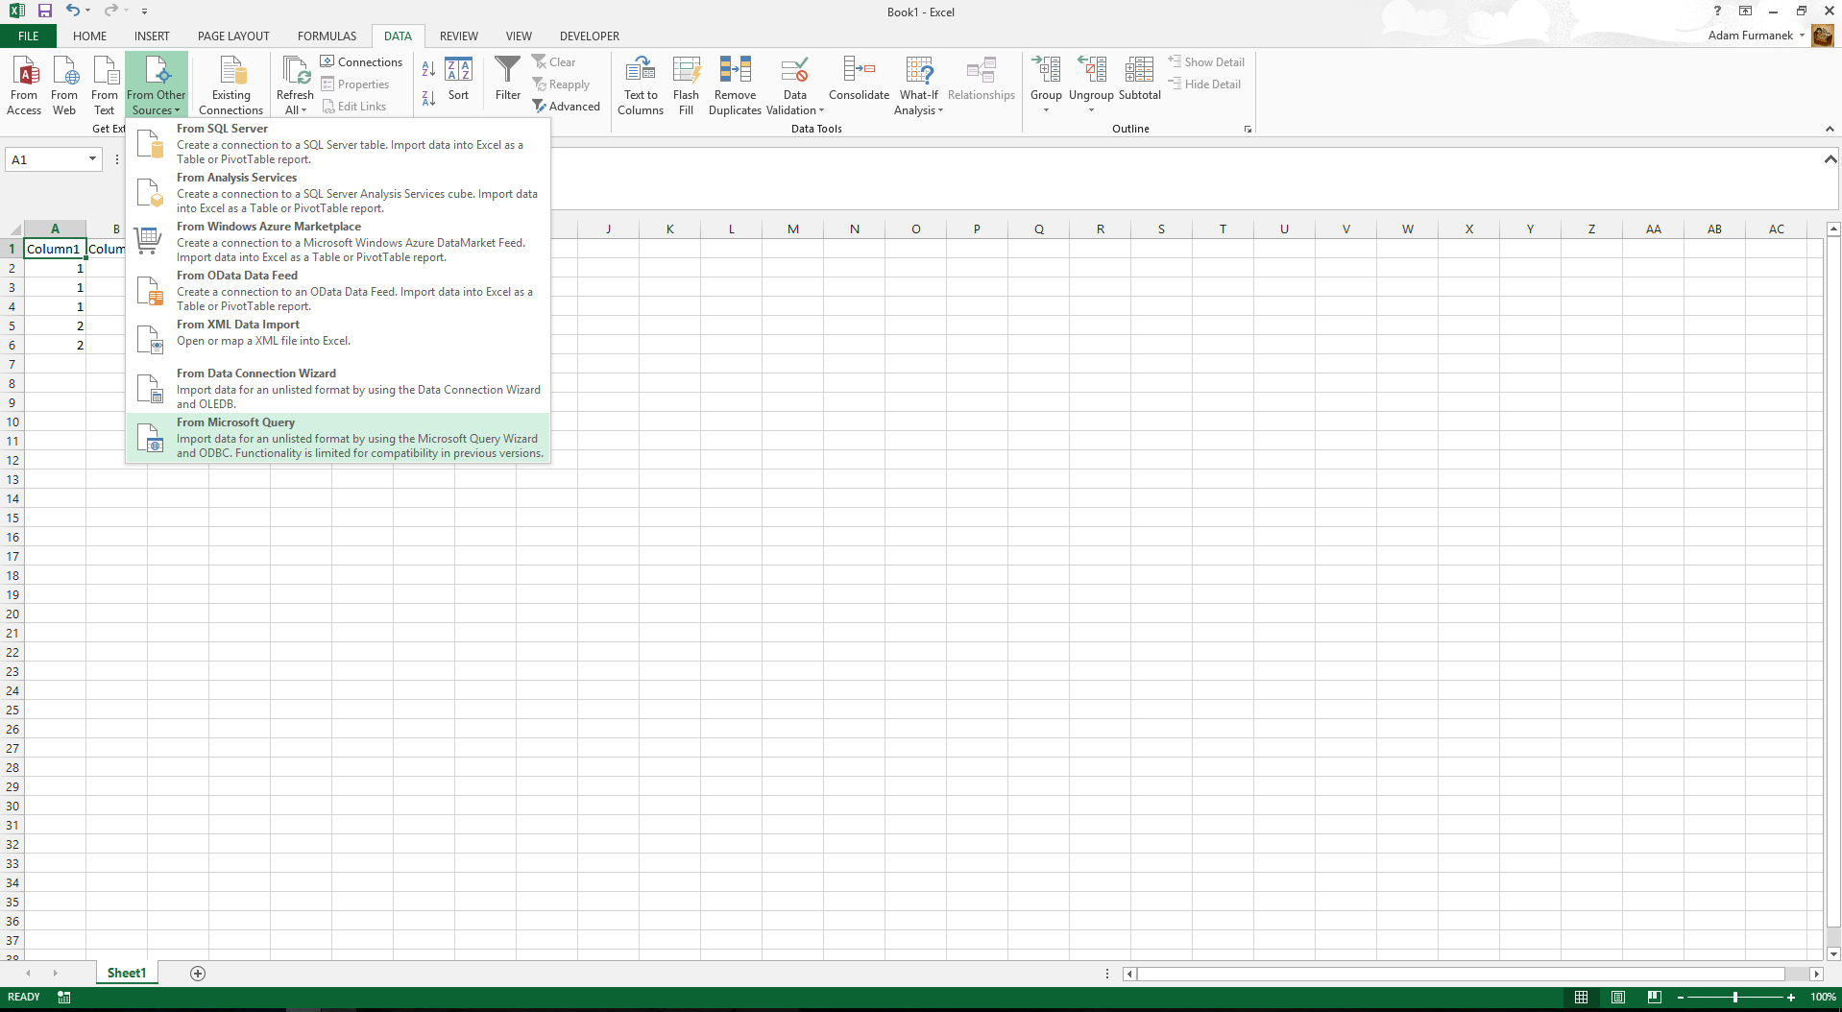Select From SQL Server menu entry
Screen dimensions: 1842x1012
338,144
